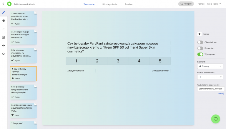Disable the Wymagane toggle

200,54
